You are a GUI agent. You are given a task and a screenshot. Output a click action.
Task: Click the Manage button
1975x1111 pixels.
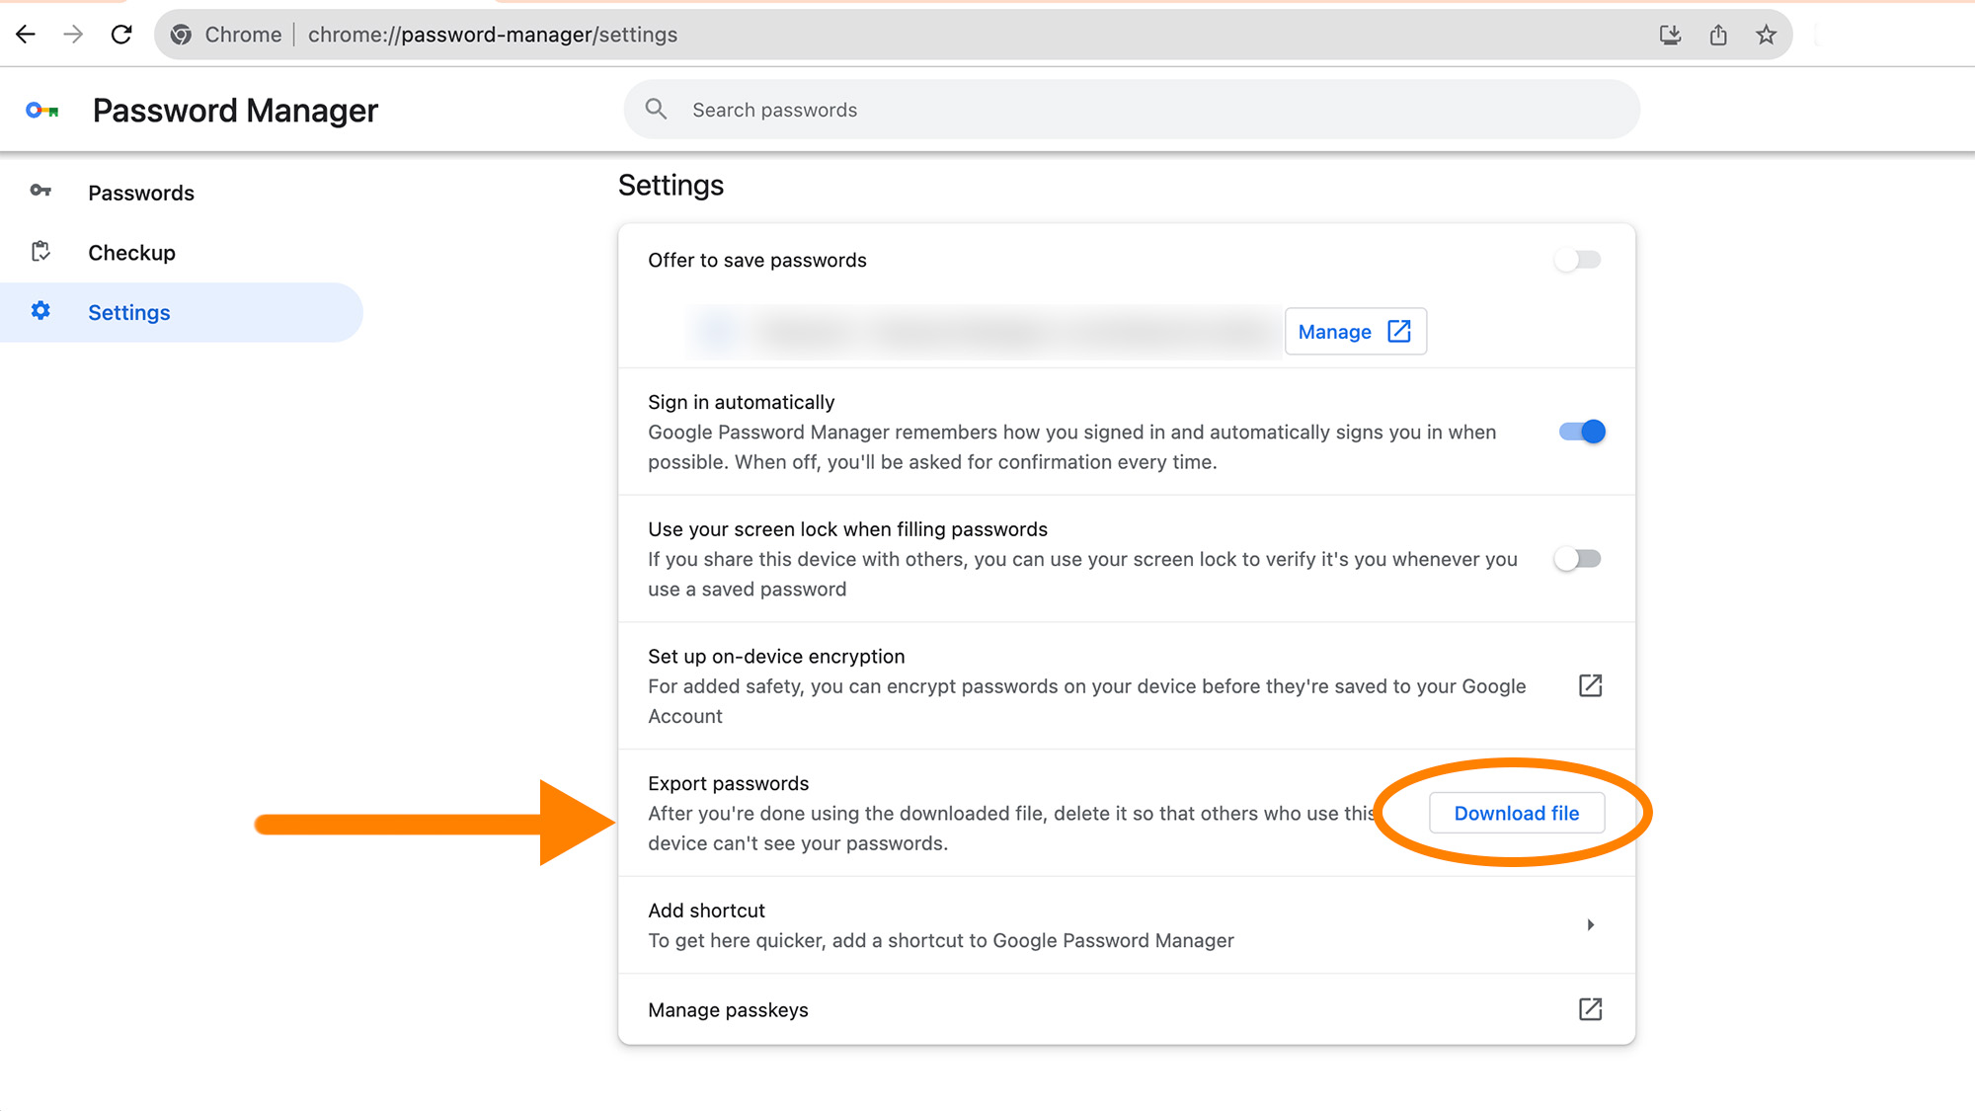click(1354, 332)
